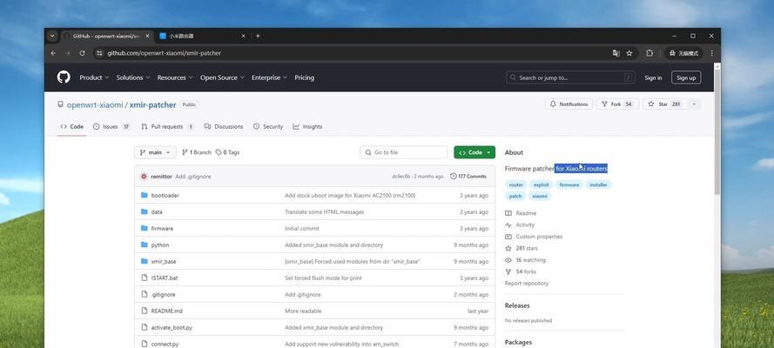
Task: Open the translate page icon in address bar
Action: pos(616,53)
